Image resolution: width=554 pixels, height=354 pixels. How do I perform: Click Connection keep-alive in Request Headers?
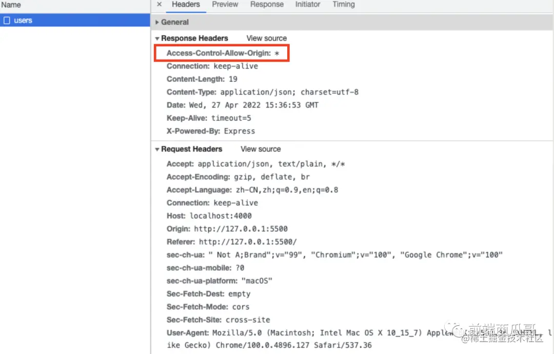[212, 203]
